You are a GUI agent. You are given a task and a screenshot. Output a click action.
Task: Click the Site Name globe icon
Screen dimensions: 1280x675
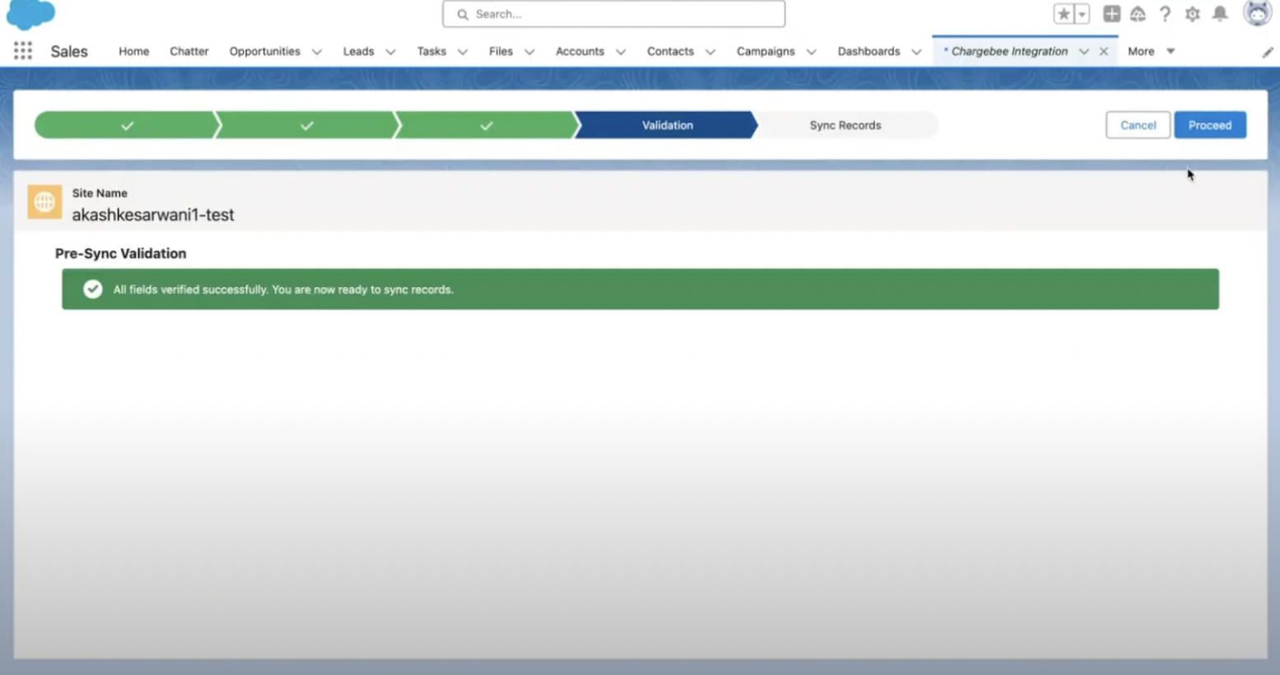(44, 202)
